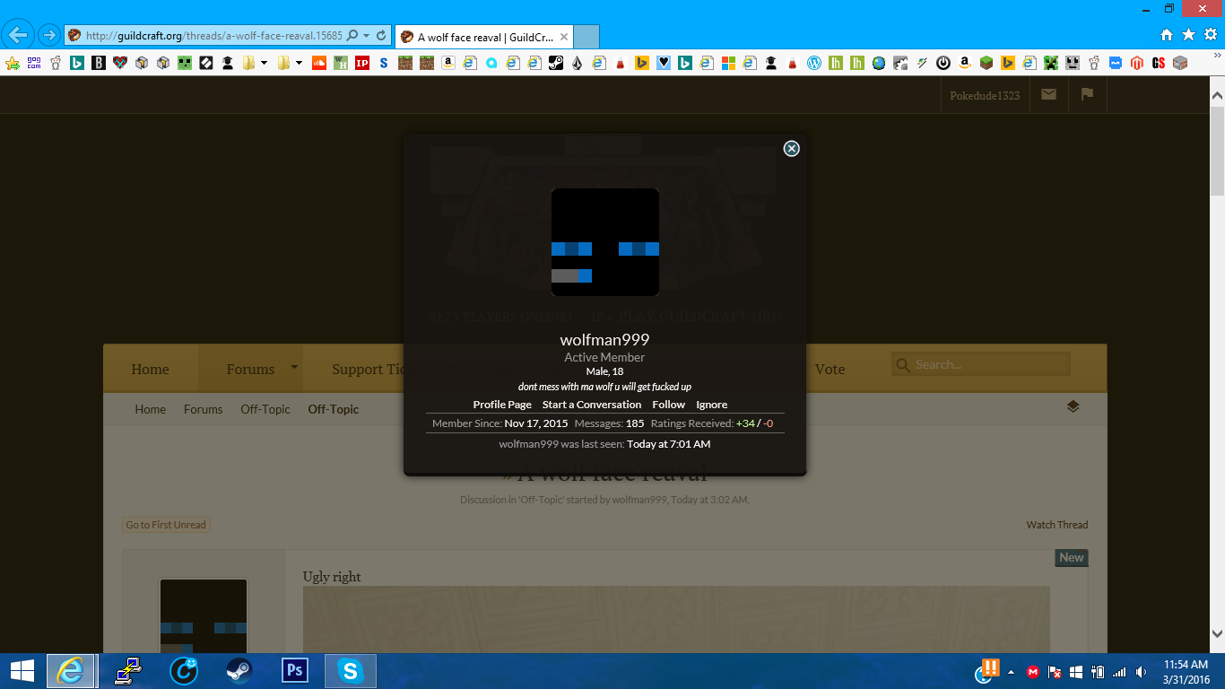Image resolution: width=1225 pixels, height=689 pixels.
Task: Click the Internet Explorer home icon
Action: (x=1167, y=35)
